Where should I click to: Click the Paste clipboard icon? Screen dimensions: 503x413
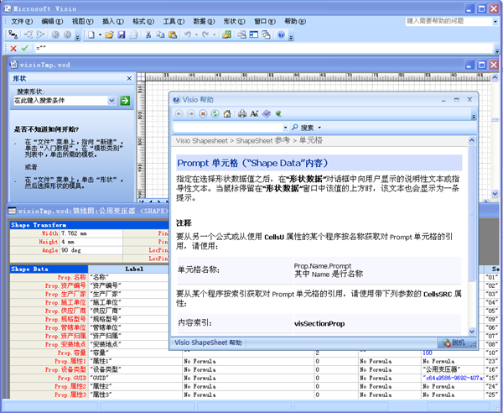pyautogui.click(x=173, y=34)
